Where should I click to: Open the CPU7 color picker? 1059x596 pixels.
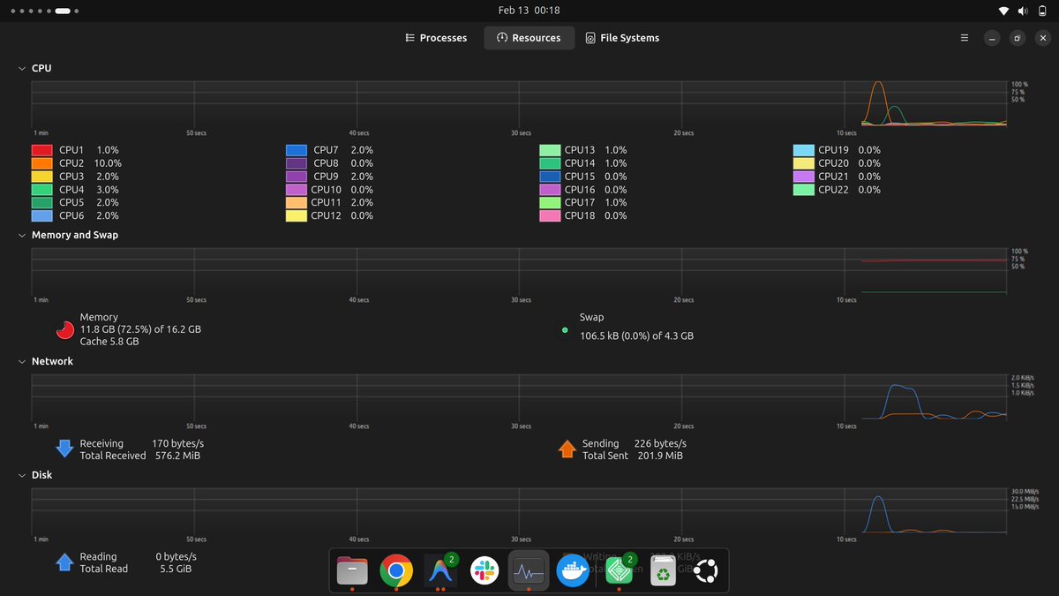click(x=296, y=150)
